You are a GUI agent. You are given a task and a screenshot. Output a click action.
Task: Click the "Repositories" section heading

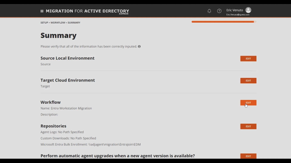click(x=53, y=126)
